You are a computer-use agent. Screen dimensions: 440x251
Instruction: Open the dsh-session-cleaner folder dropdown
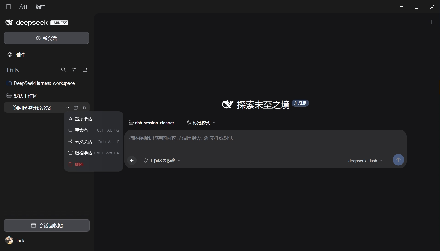154,123
